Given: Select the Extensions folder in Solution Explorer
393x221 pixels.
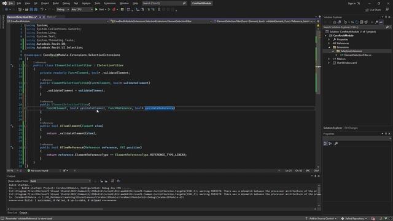Looking at the screenshot, I should coord(343,47).
